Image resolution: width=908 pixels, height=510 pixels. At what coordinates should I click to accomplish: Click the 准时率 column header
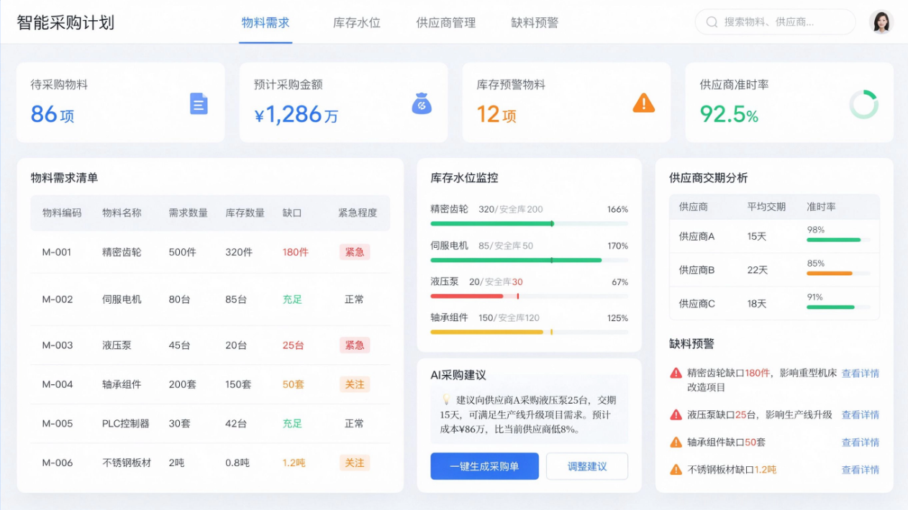point(821,207)
